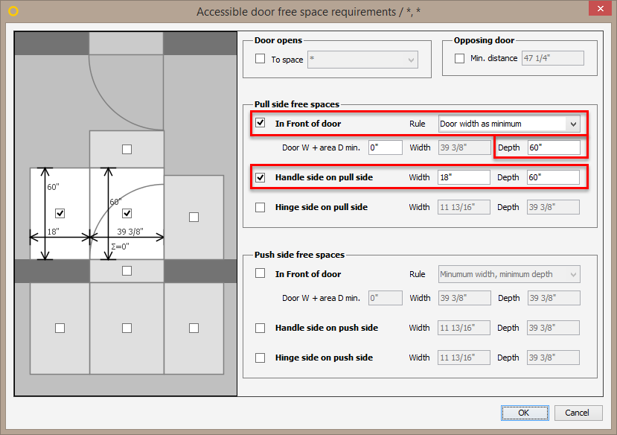Select the 18-inch Width field for Handle side
This screenshot has height=435, width=617.
coord(464,177)
